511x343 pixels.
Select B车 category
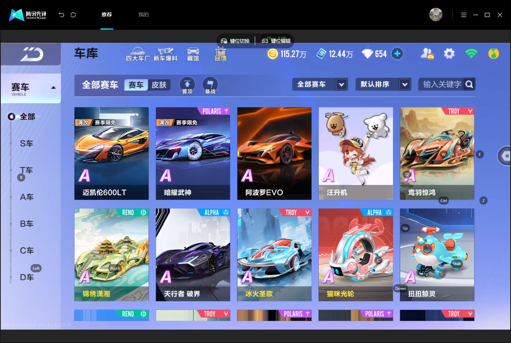[x=27, y=224]
